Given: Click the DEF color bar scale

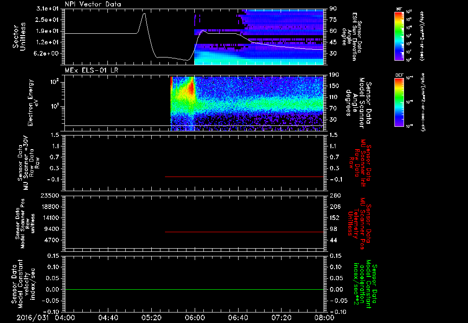Looking at the screenshot, I should [x=399, y=102].
